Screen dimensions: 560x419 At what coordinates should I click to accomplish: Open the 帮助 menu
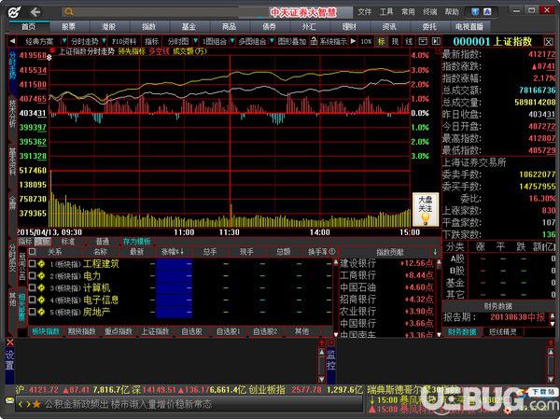(452, 12)
